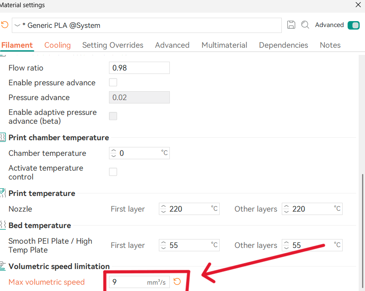Reset Max volumetric speed to default
The width and height of the screenshot is (365, 291).
coord(177,282)
